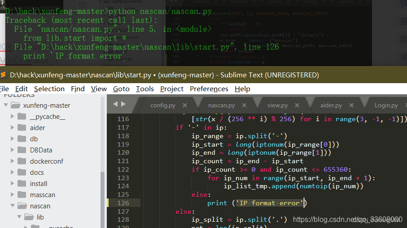Viewport: 407px width, 228px height.
Task: Click the Sublime Text logo in title bar
Action: point(3,75)
